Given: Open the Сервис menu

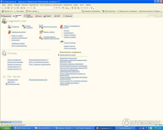Looking at the screenshot, I should pos(76,5).
